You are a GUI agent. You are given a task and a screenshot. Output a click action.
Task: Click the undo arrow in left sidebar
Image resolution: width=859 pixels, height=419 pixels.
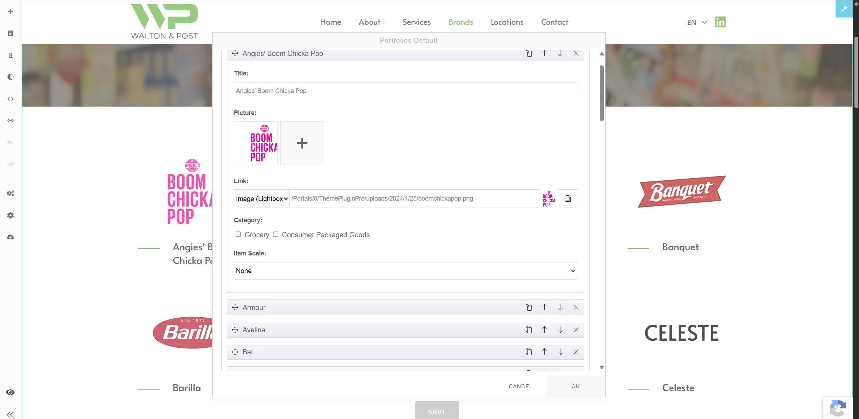pyautogui.click(x=10, y=143)
